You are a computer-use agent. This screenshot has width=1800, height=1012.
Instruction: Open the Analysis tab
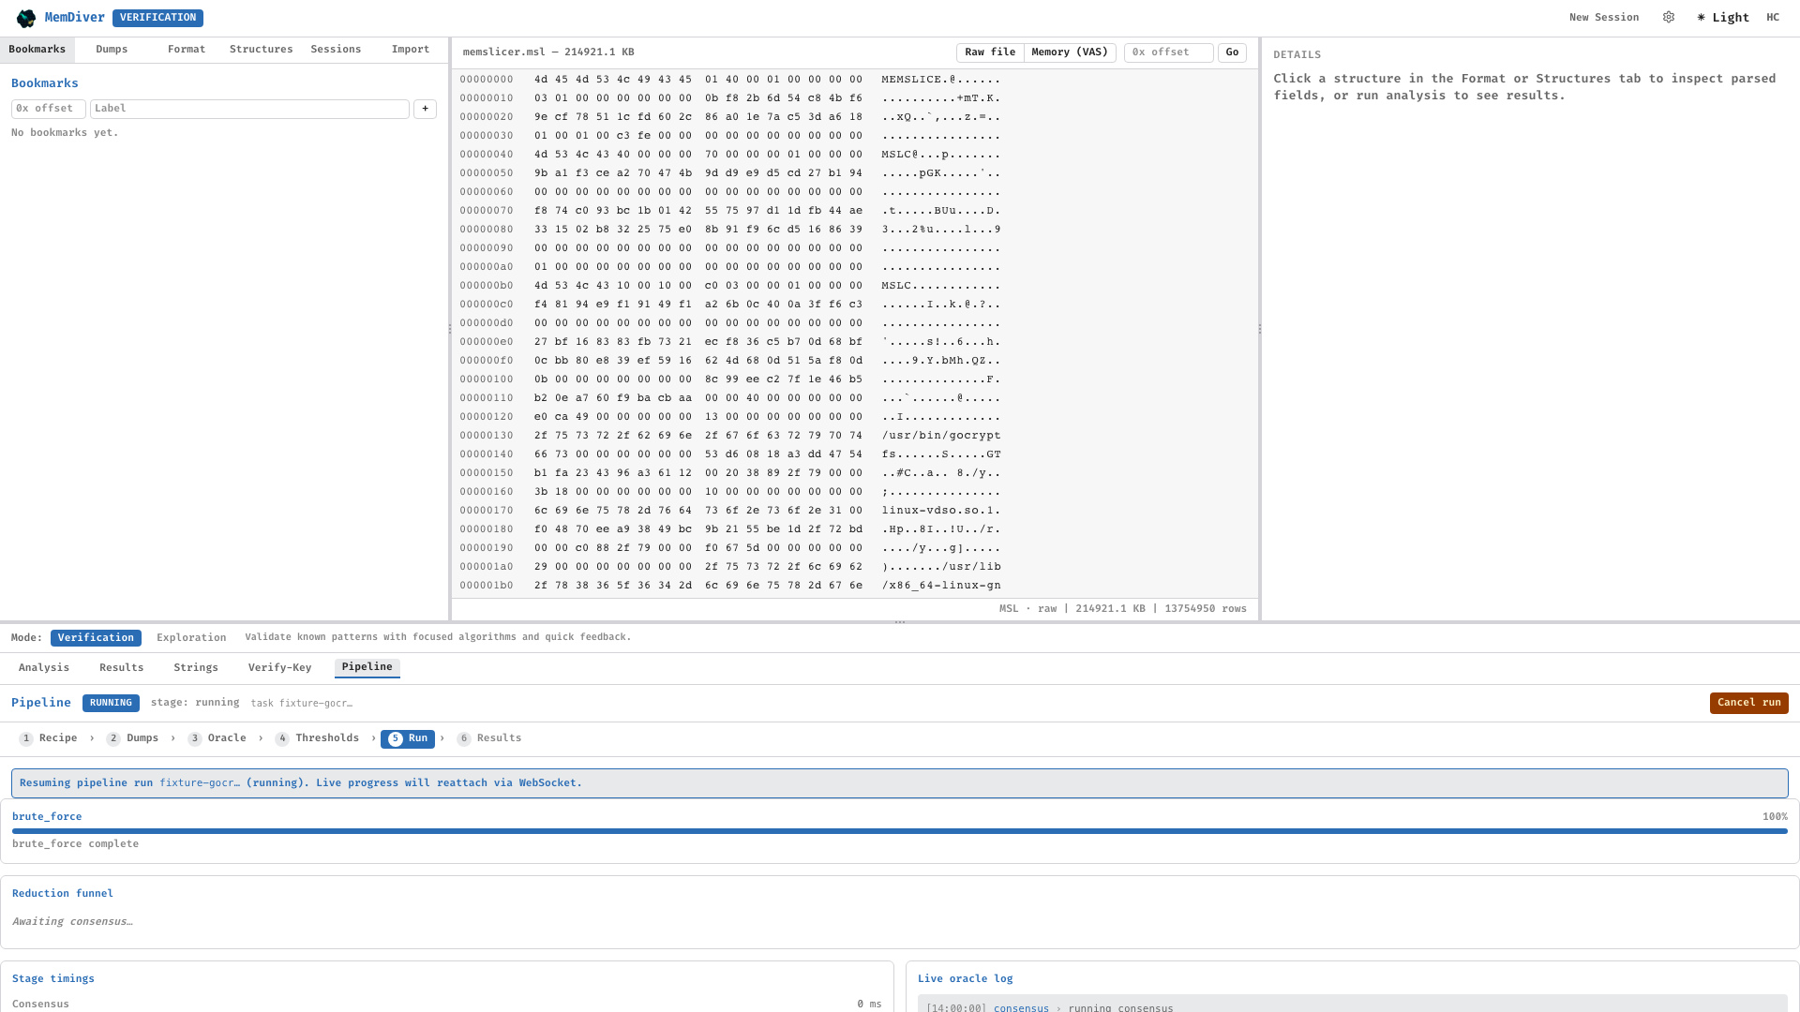click(44, 668)
